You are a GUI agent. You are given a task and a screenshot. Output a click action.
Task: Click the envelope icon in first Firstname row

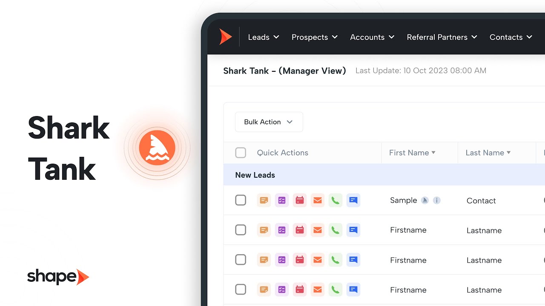click(318, 230)
